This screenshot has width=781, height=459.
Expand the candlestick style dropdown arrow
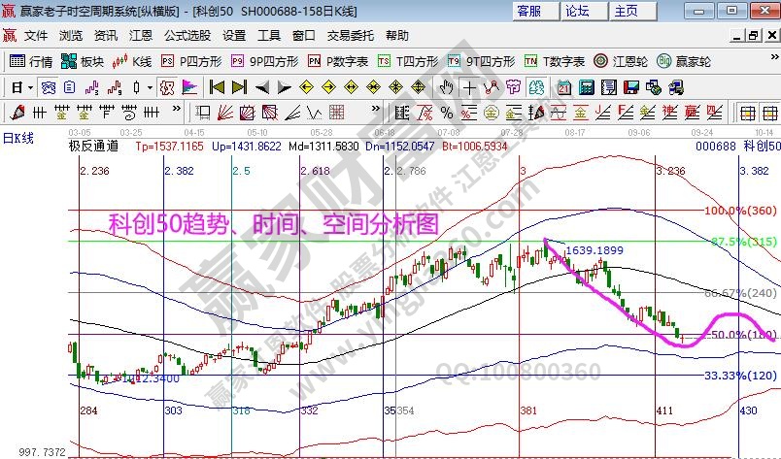coord(148,86)
